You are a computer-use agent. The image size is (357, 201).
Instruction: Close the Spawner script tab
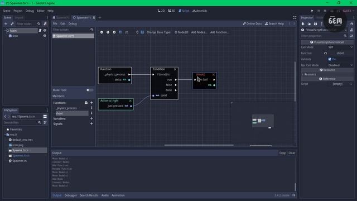click(94, 17)
